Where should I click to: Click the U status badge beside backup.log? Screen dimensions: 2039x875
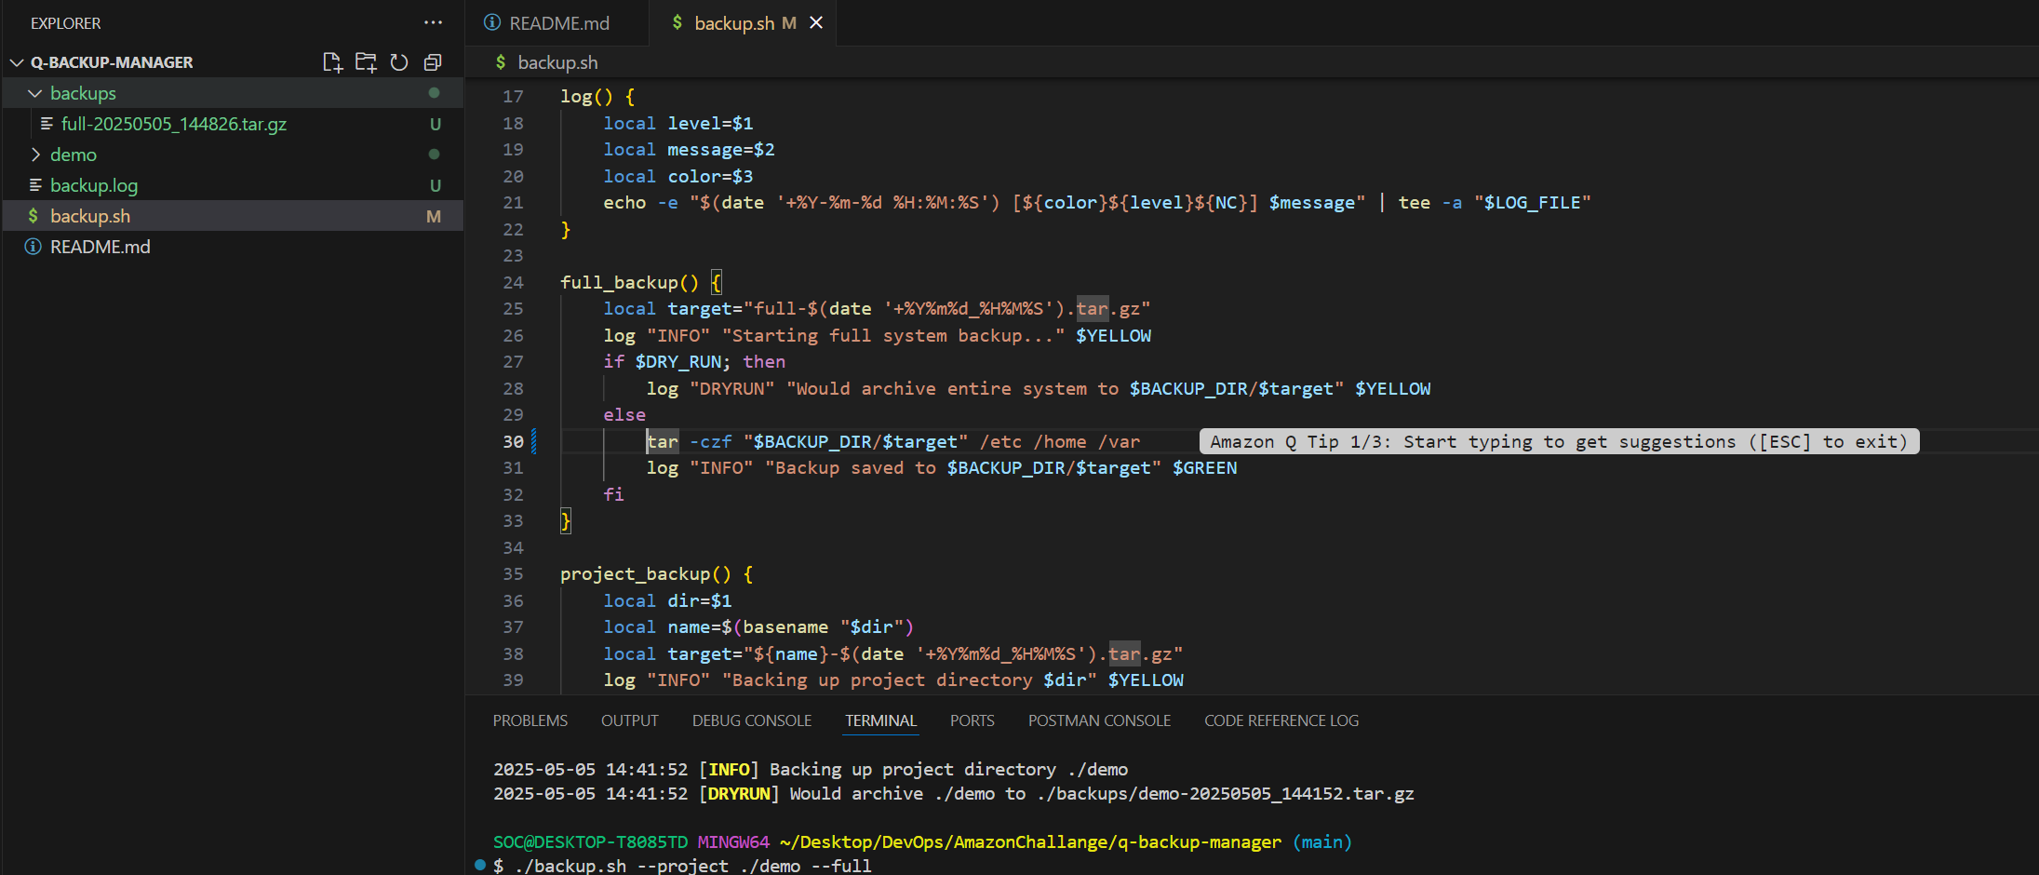coord(435,185)
